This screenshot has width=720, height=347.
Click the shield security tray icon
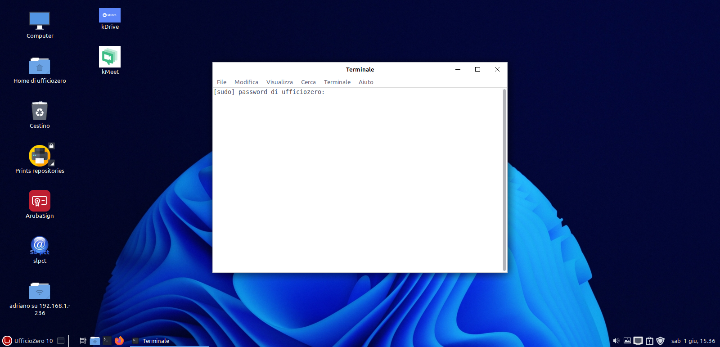coord(660,341)
